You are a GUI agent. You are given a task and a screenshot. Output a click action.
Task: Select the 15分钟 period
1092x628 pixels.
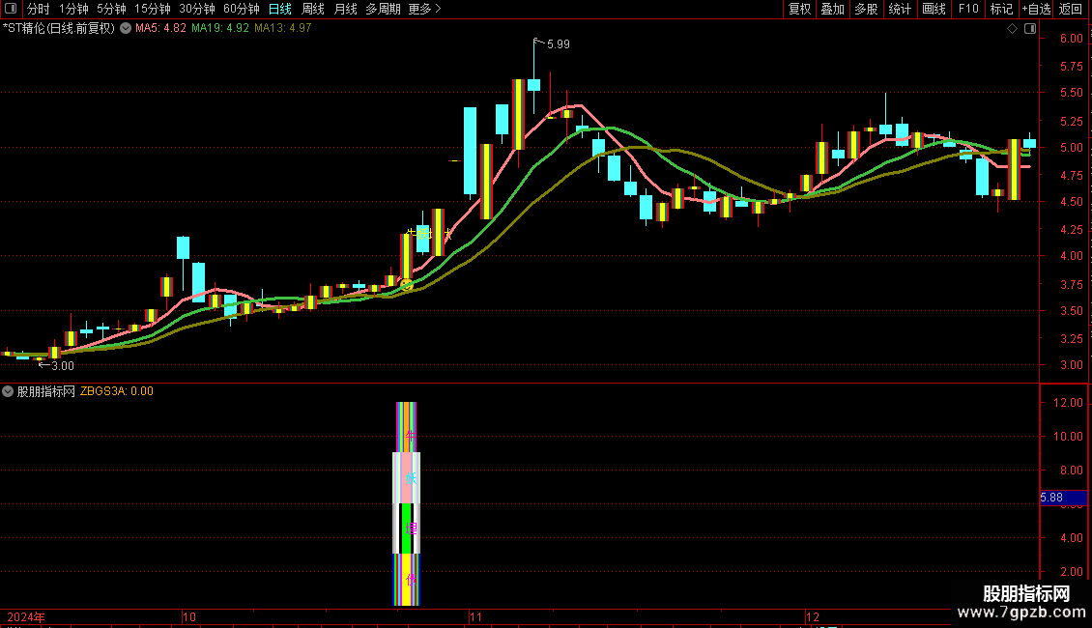153,9
